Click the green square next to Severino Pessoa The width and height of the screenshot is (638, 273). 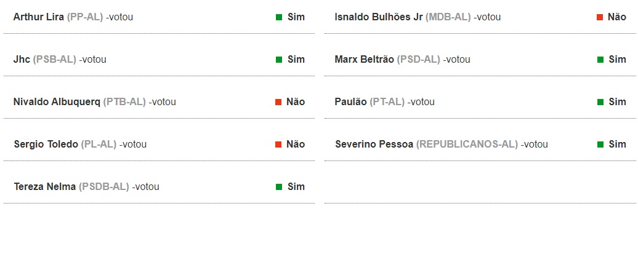point(600,144)
